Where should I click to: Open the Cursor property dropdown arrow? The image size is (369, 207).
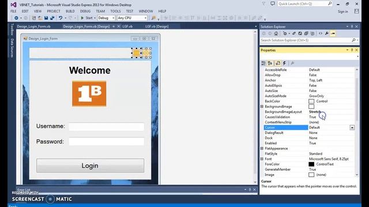tap(352, 128)
